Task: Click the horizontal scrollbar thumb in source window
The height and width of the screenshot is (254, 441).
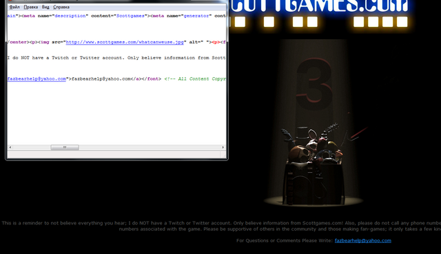Action: coord(65,147)
